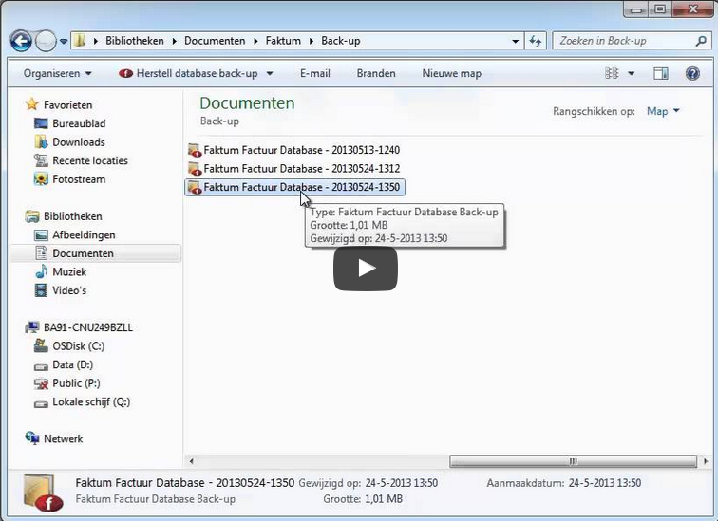Select Favorieten in navigation pane

point(67,104)
